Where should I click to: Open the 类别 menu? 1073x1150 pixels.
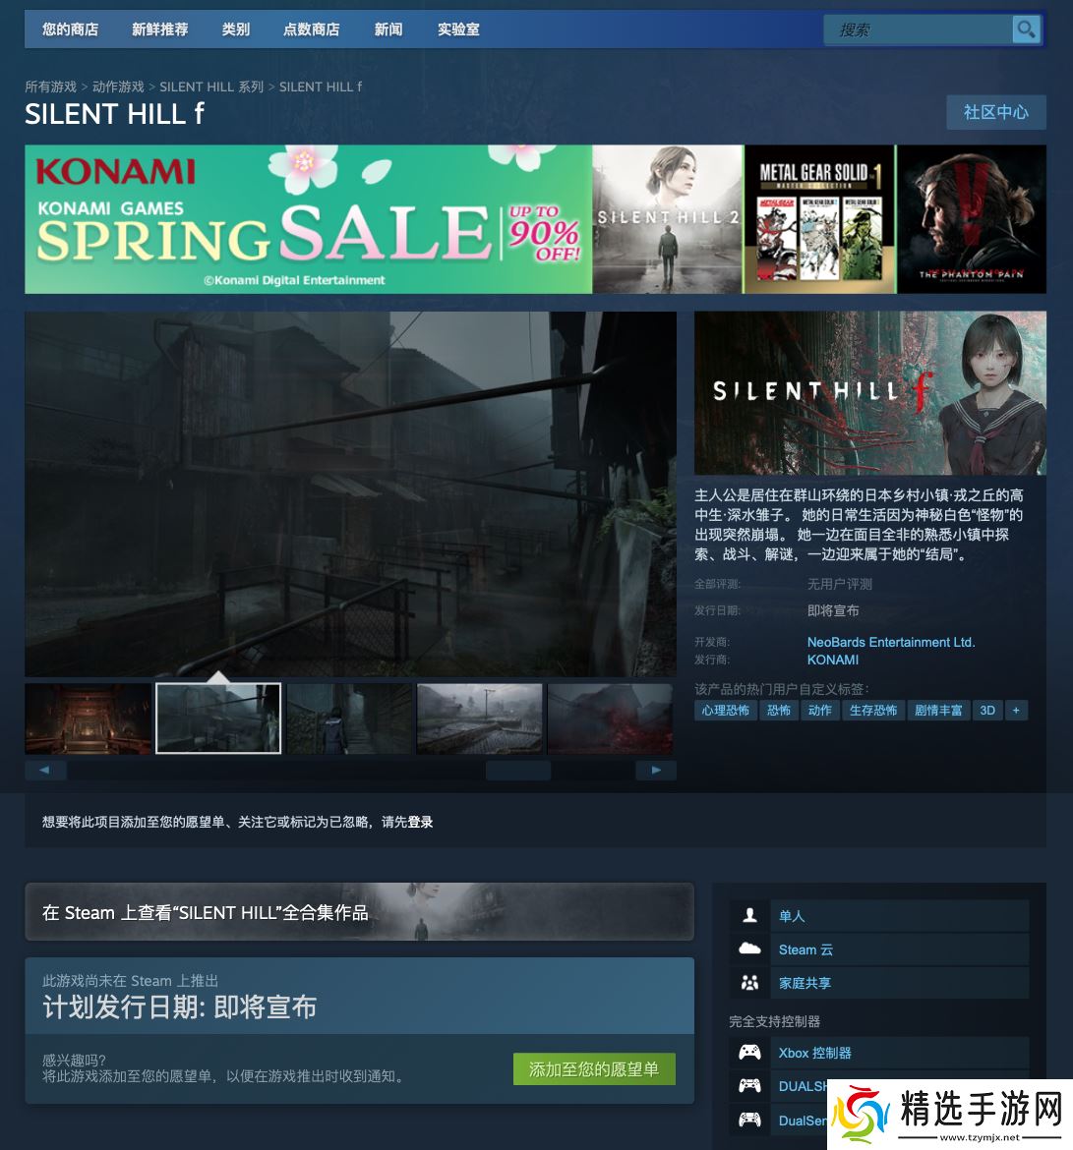236,29
